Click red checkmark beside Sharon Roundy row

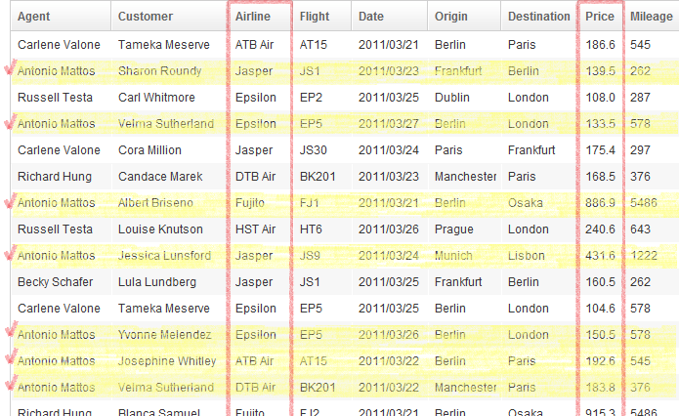tap(11, 67)
